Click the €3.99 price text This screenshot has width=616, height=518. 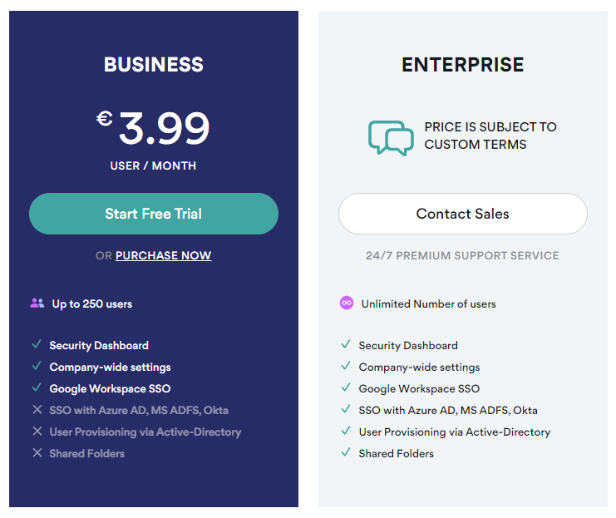[x=153, y=128]
